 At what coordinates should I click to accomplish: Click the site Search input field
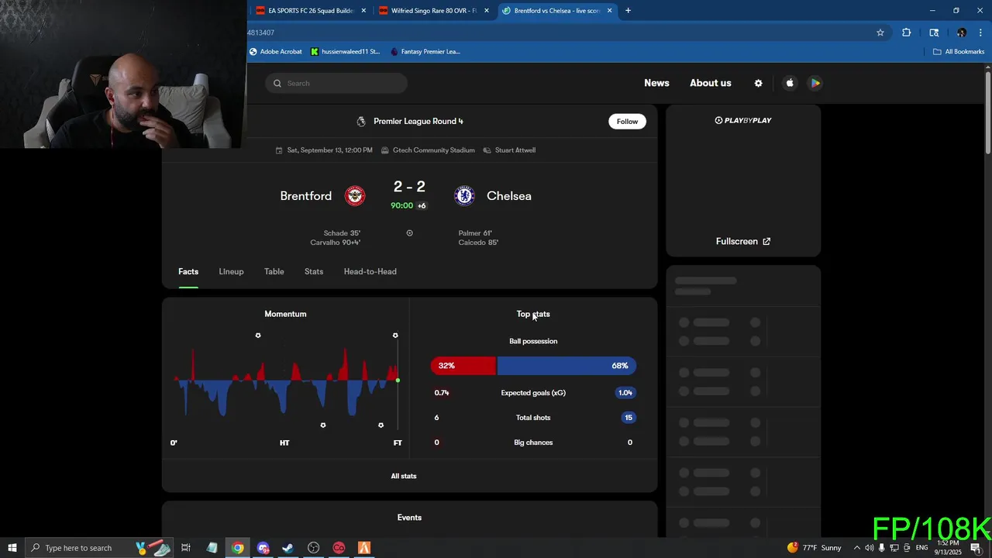click(336, 83)
